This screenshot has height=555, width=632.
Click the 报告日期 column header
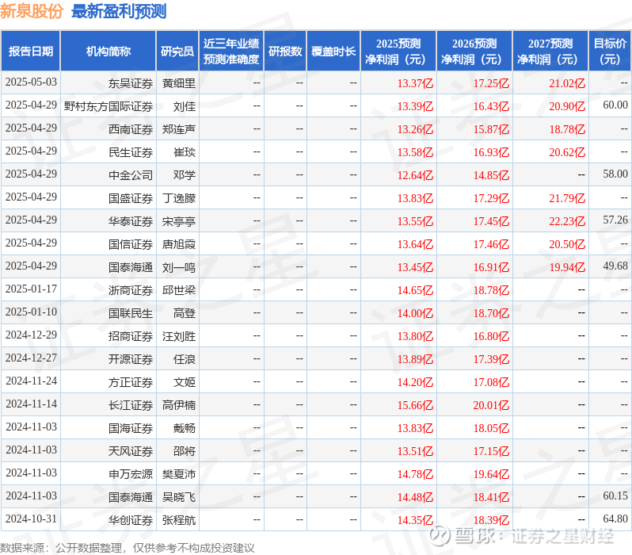pos(31,52)
